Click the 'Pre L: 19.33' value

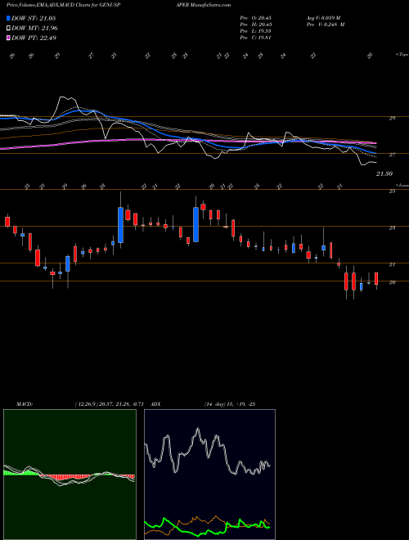[x=255, y=31]
